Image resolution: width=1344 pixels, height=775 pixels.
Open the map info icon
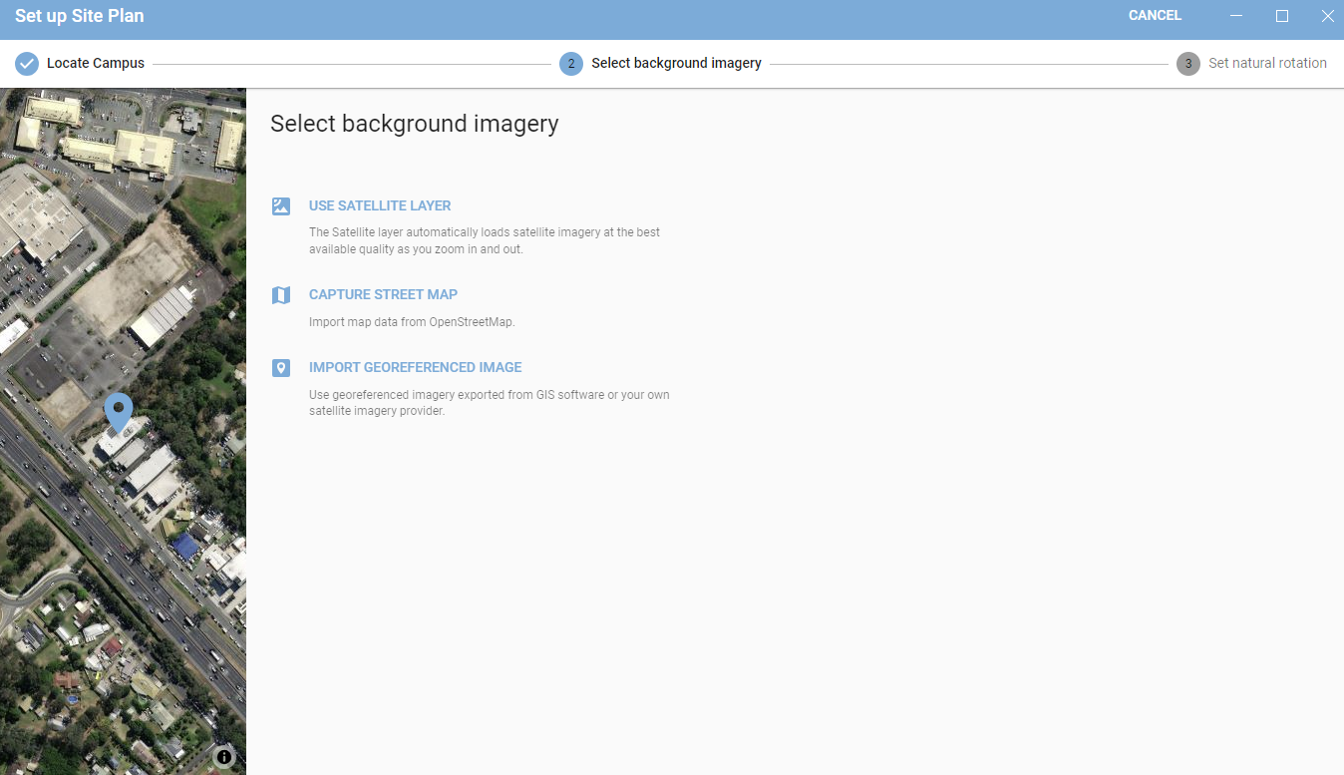[223, 757]
